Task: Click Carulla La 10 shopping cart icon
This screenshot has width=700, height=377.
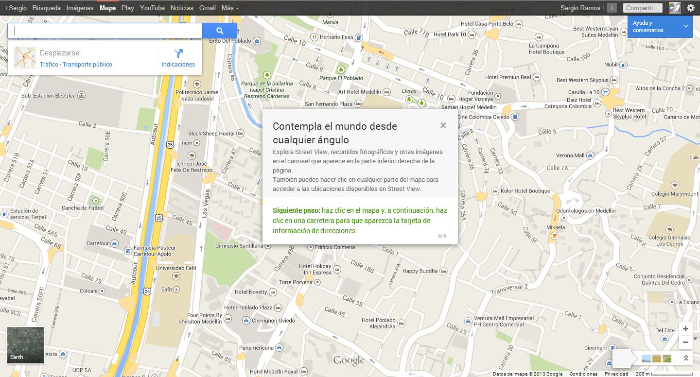Action: coord(605,92)
